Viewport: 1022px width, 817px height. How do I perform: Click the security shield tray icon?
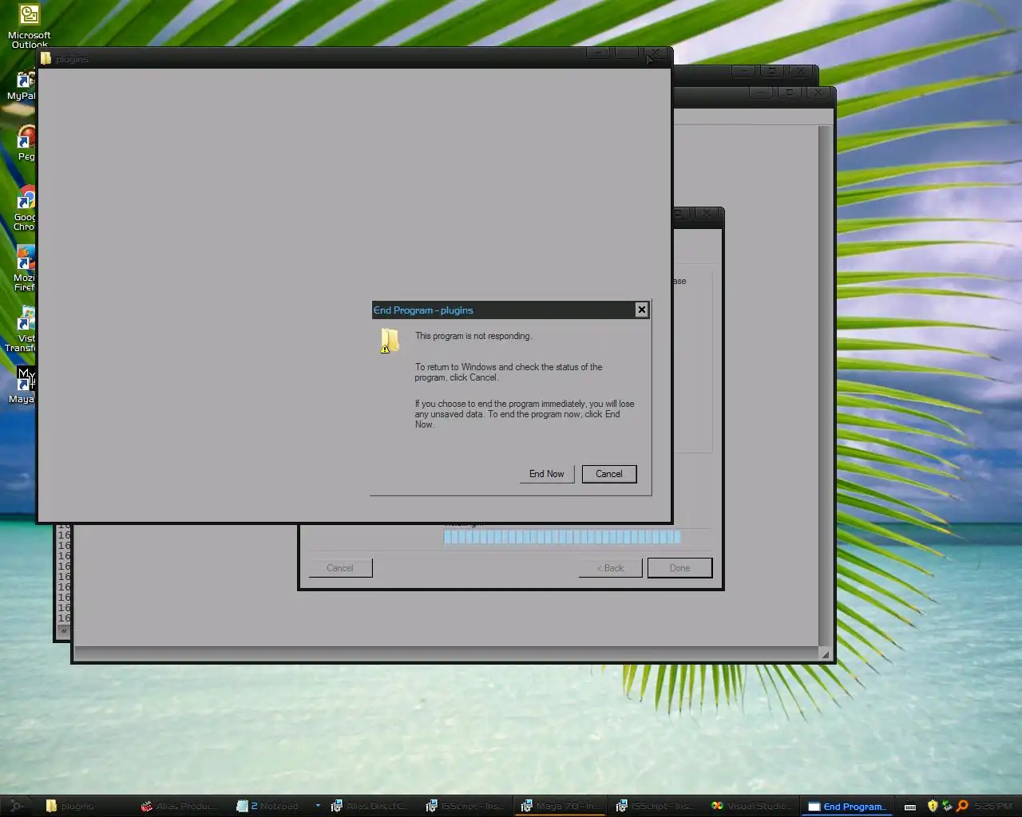pyautogui.click(x=933, y=806)
